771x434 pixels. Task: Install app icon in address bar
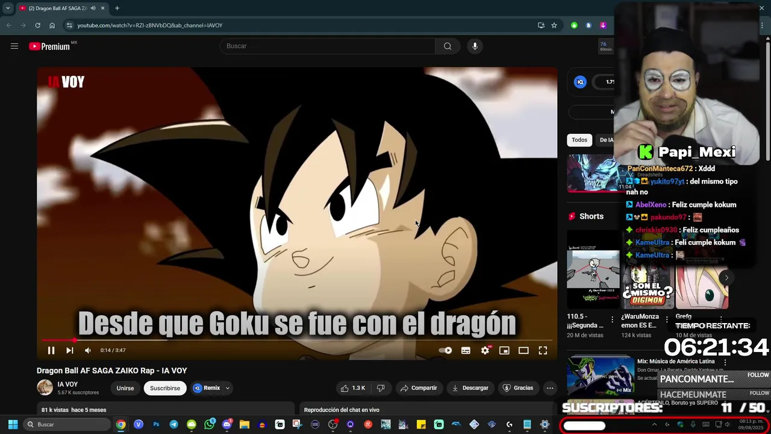tap(541, 25)
